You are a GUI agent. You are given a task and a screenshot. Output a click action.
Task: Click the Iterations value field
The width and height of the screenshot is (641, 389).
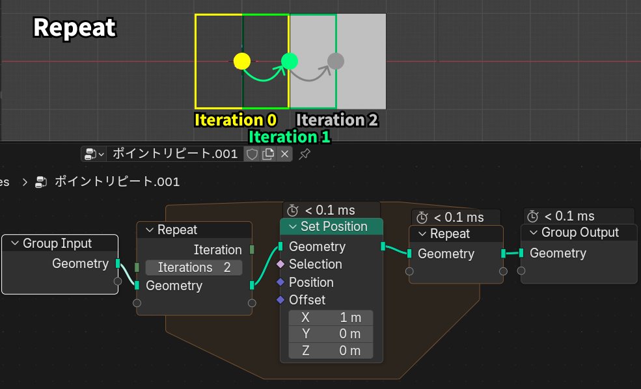point(193,267)
